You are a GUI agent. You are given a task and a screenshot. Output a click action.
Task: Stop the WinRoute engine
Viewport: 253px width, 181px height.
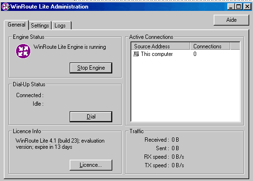[91, 68]
